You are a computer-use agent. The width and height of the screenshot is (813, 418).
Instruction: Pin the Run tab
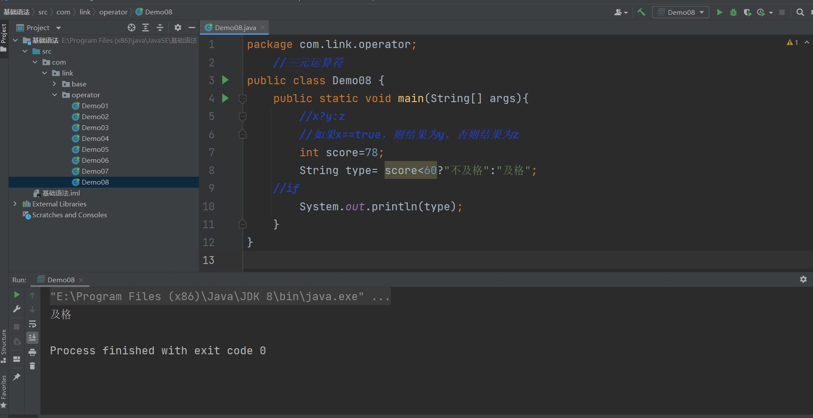click(17, 377)
